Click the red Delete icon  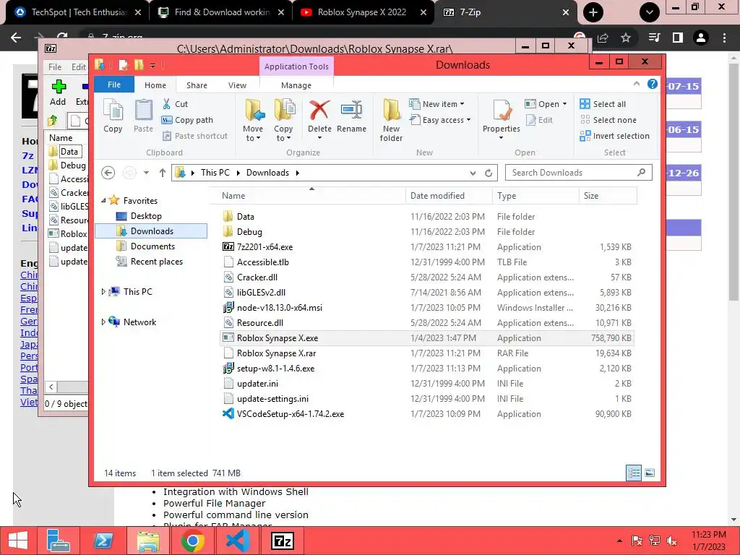tap(319, 110)
